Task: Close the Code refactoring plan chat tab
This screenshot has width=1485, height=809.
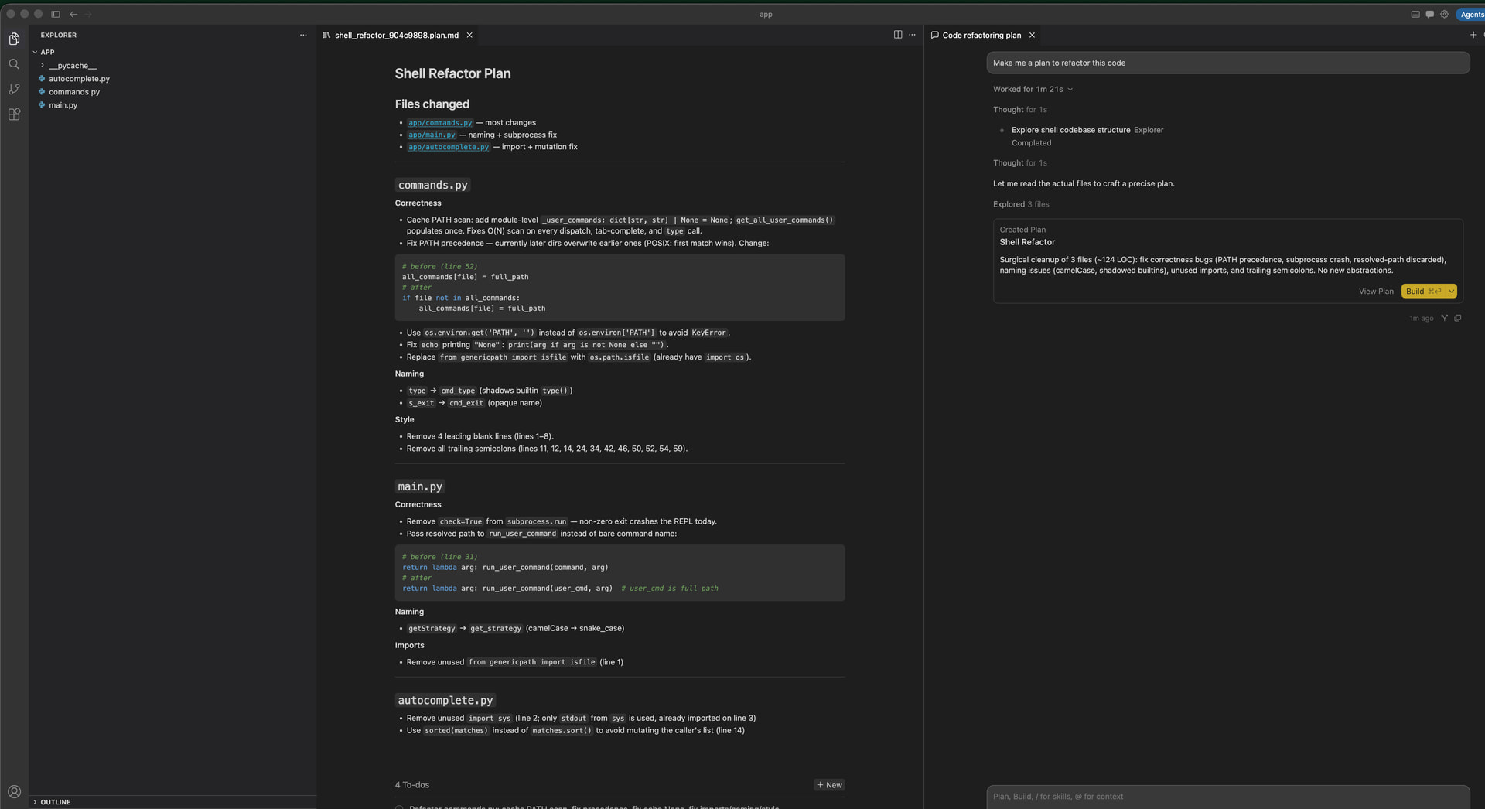Action: coord(1032,35)
